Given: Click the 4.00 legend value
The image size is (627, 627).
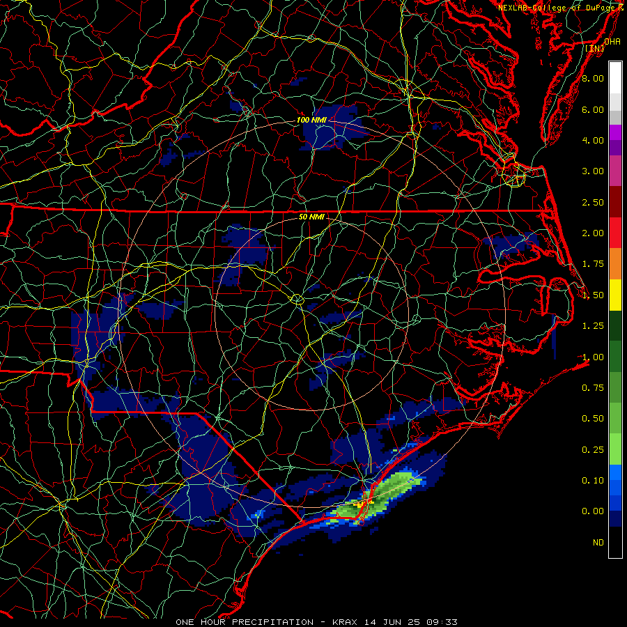Looking at the screenshot, I should coord(593,140).
